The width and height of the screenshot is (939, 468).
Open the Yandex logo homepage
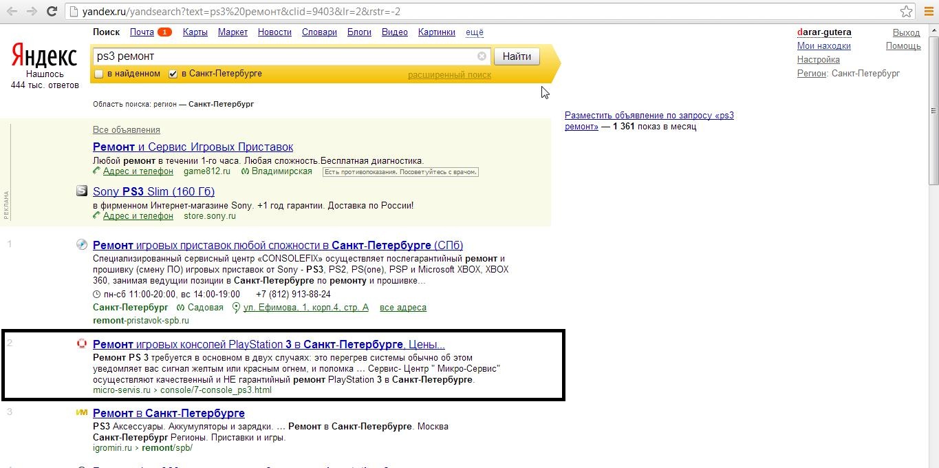(44, 55)
